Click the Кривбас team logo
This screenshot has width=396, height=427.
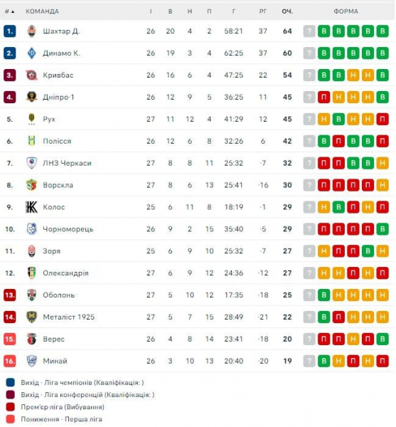(x=31, y=75)
